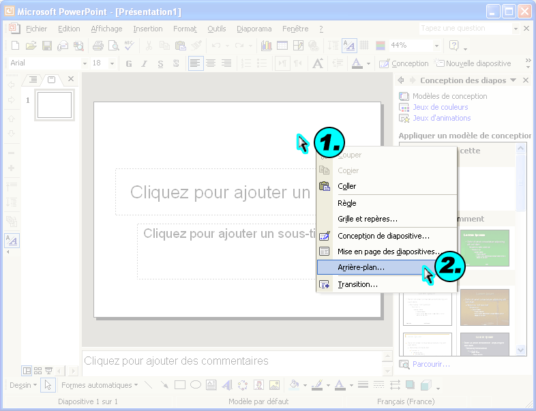Open the font size 18 dropdown
Image resolution: width=536 pixels, height=411 pixels.
tap(112, 63)
